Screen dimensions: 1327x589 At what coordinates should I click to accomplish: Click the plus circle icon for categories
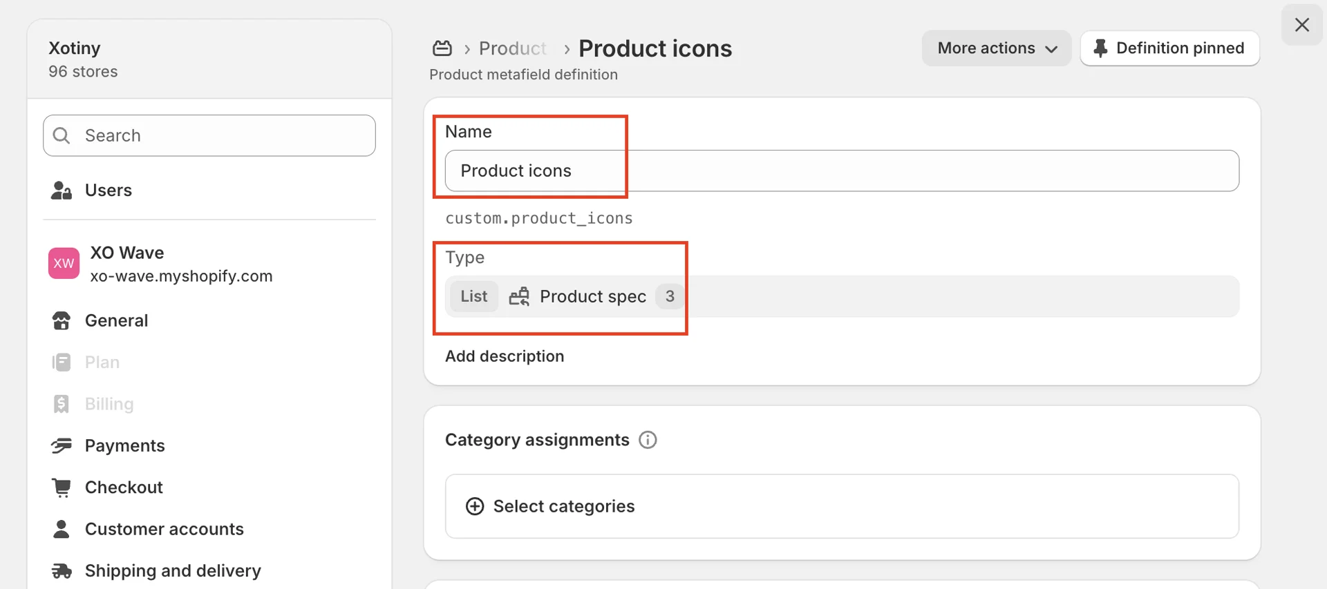pyautogui.click(x=475, y=506)
